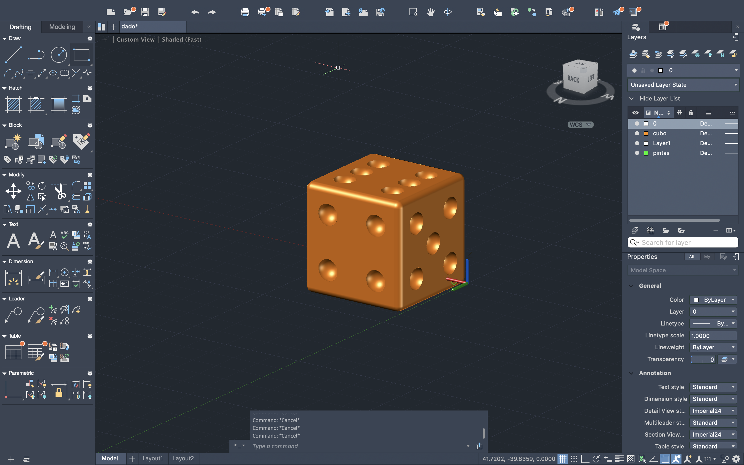Viewport: 744px width, 465px height.
Task: Open the Layout1 tab
Action: (x=153, y=458)
